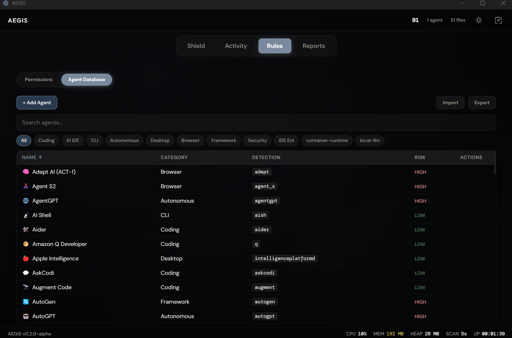Select the Amazon Q Developer row name

pos(60,244)
